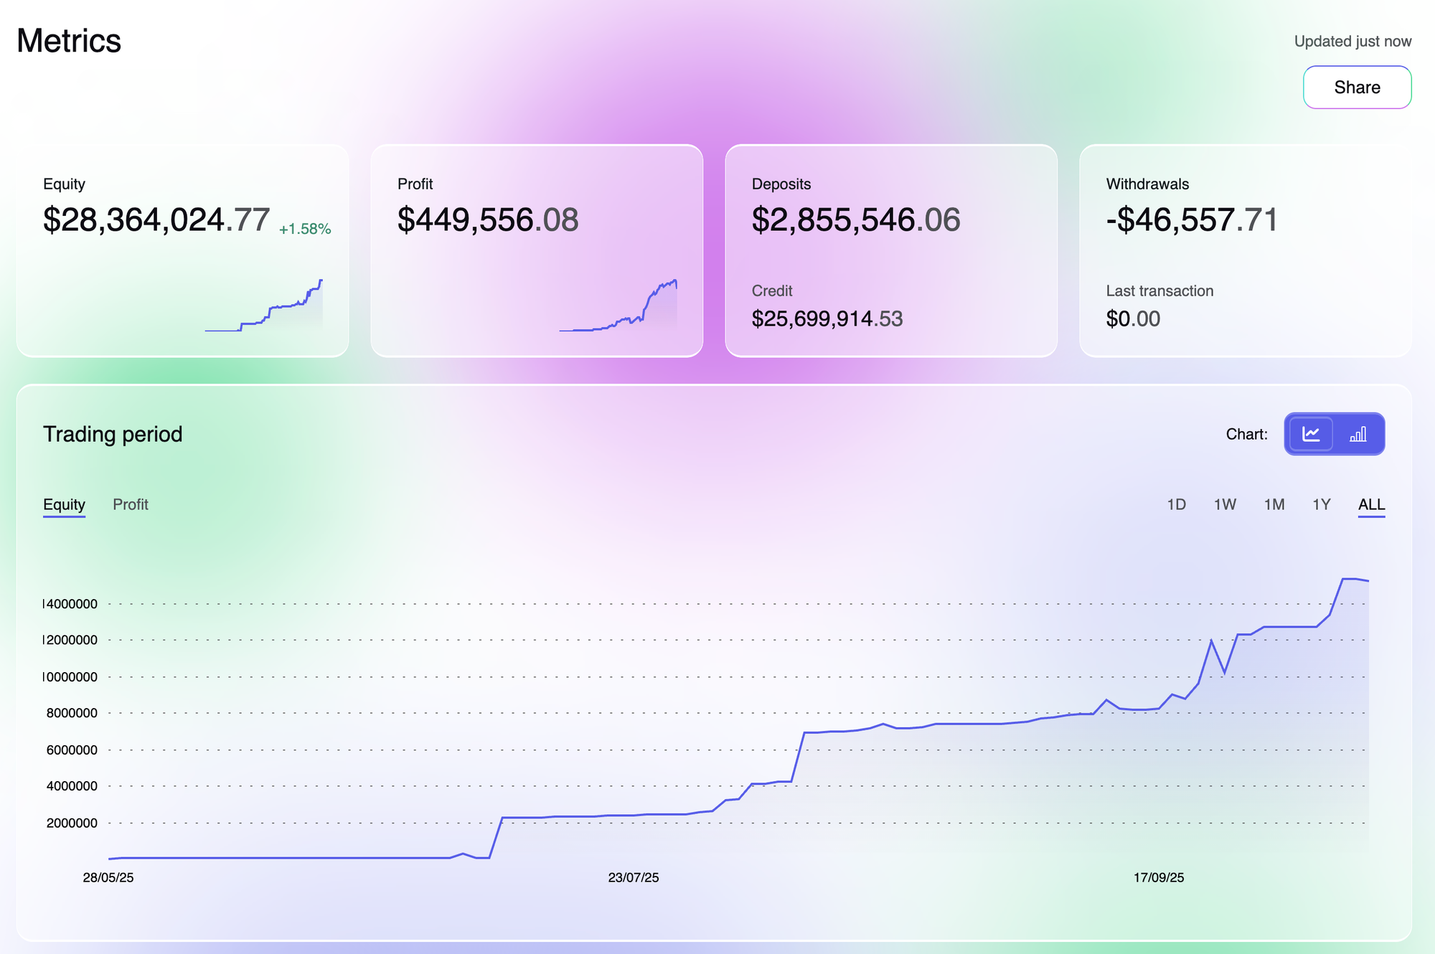The width and height of the screenshot is (1435, 954).
Task: Select the Equity chart tab
Action: click(x=64, y=504)
